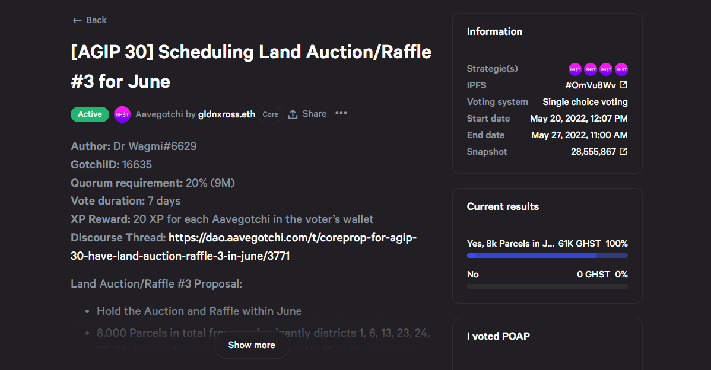
Task: Open snapshot block 28,555,867 link
Action: [x=593, y=152]
